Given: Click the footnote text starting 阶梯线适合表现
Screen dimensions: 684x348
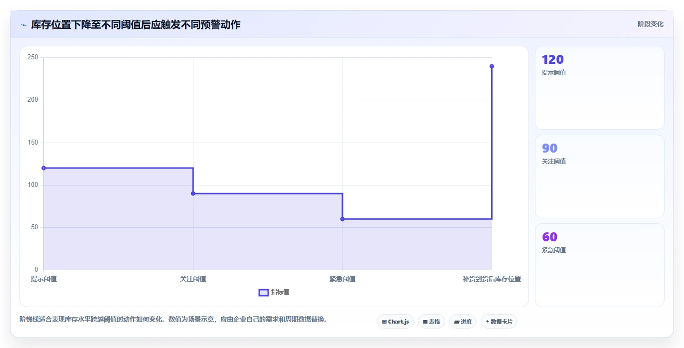Looking at the screenshot, I should tap(173, 319).
